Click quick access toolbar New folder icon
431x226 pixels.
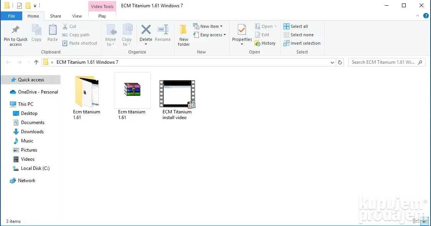pyautogui.click(x=28, y=5)
